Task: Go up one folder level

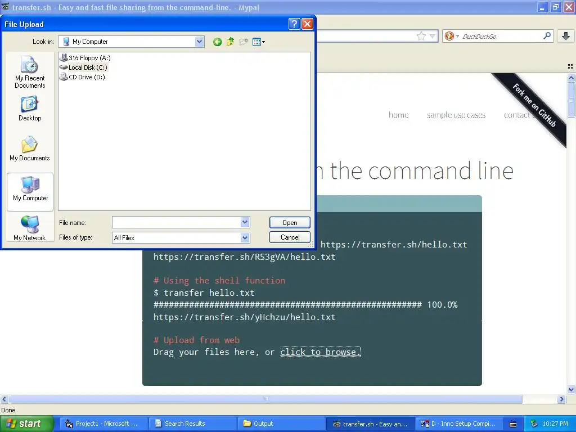Action: [x=230, y=42]
